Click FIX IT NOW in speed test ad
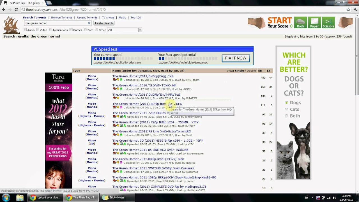This screenshot has height=202, width=359. point(236,58)
